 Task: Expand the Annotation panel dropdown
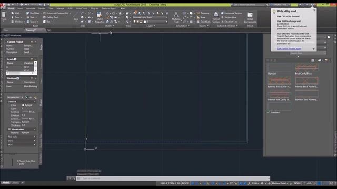coord(183,26)
